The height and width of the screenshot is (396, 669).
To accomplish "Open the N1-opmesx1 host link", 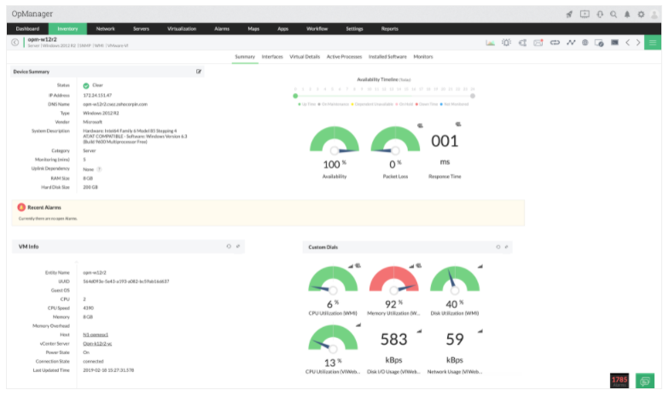I will coord(96,335).
